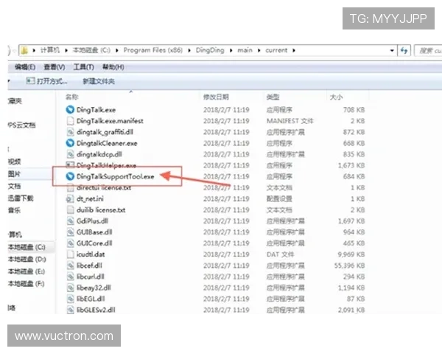The height and width of the screenshot is (354, 442).
Task: Click the refresh button beside the address bar
Action: (x=404, y=50)
